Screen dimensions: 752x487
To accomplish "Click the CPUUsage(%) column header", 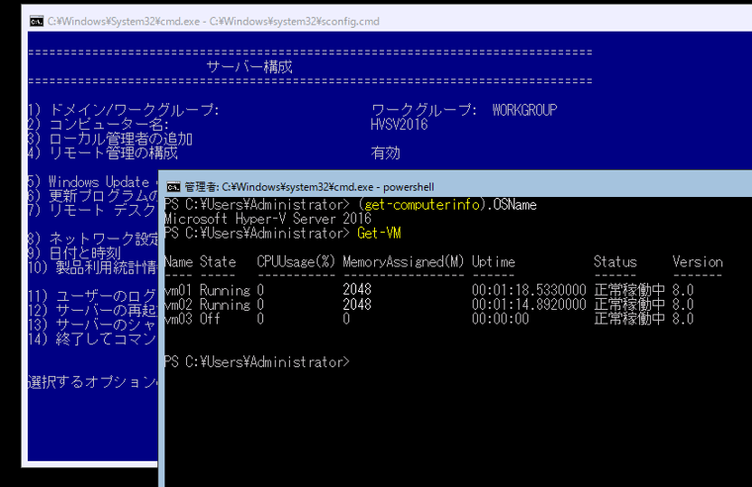I will tap(296, 261).
